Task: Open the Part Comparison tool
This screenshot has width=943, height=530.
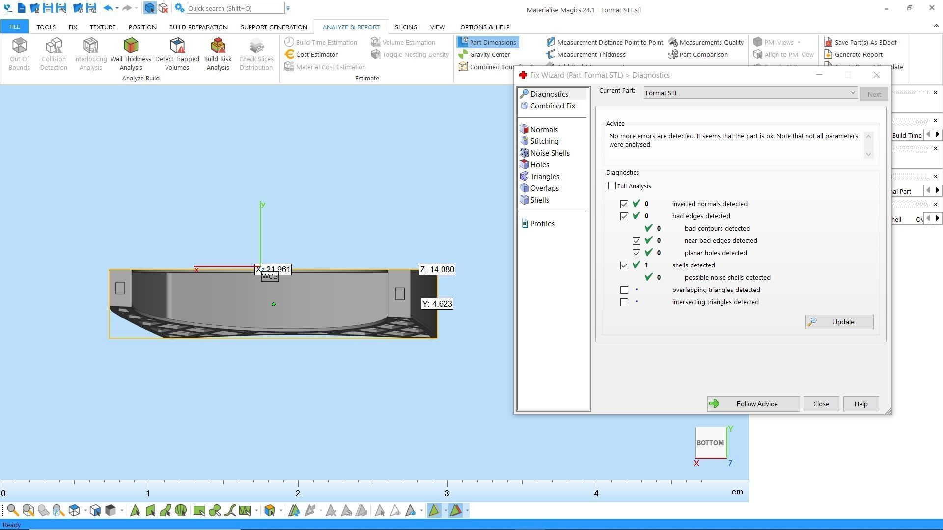Action: tap(703, 54)
